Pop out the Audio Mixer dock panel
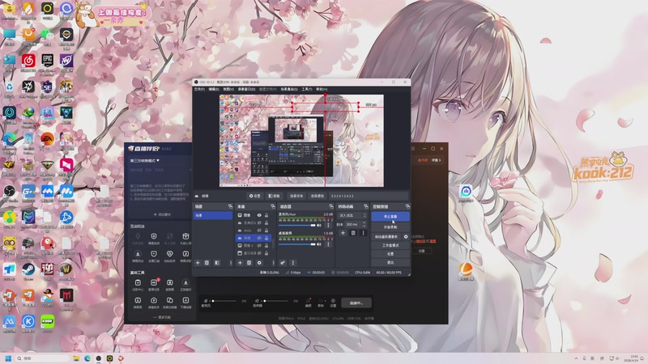Viewport: 648px width, 364px height. pos(331,206)
